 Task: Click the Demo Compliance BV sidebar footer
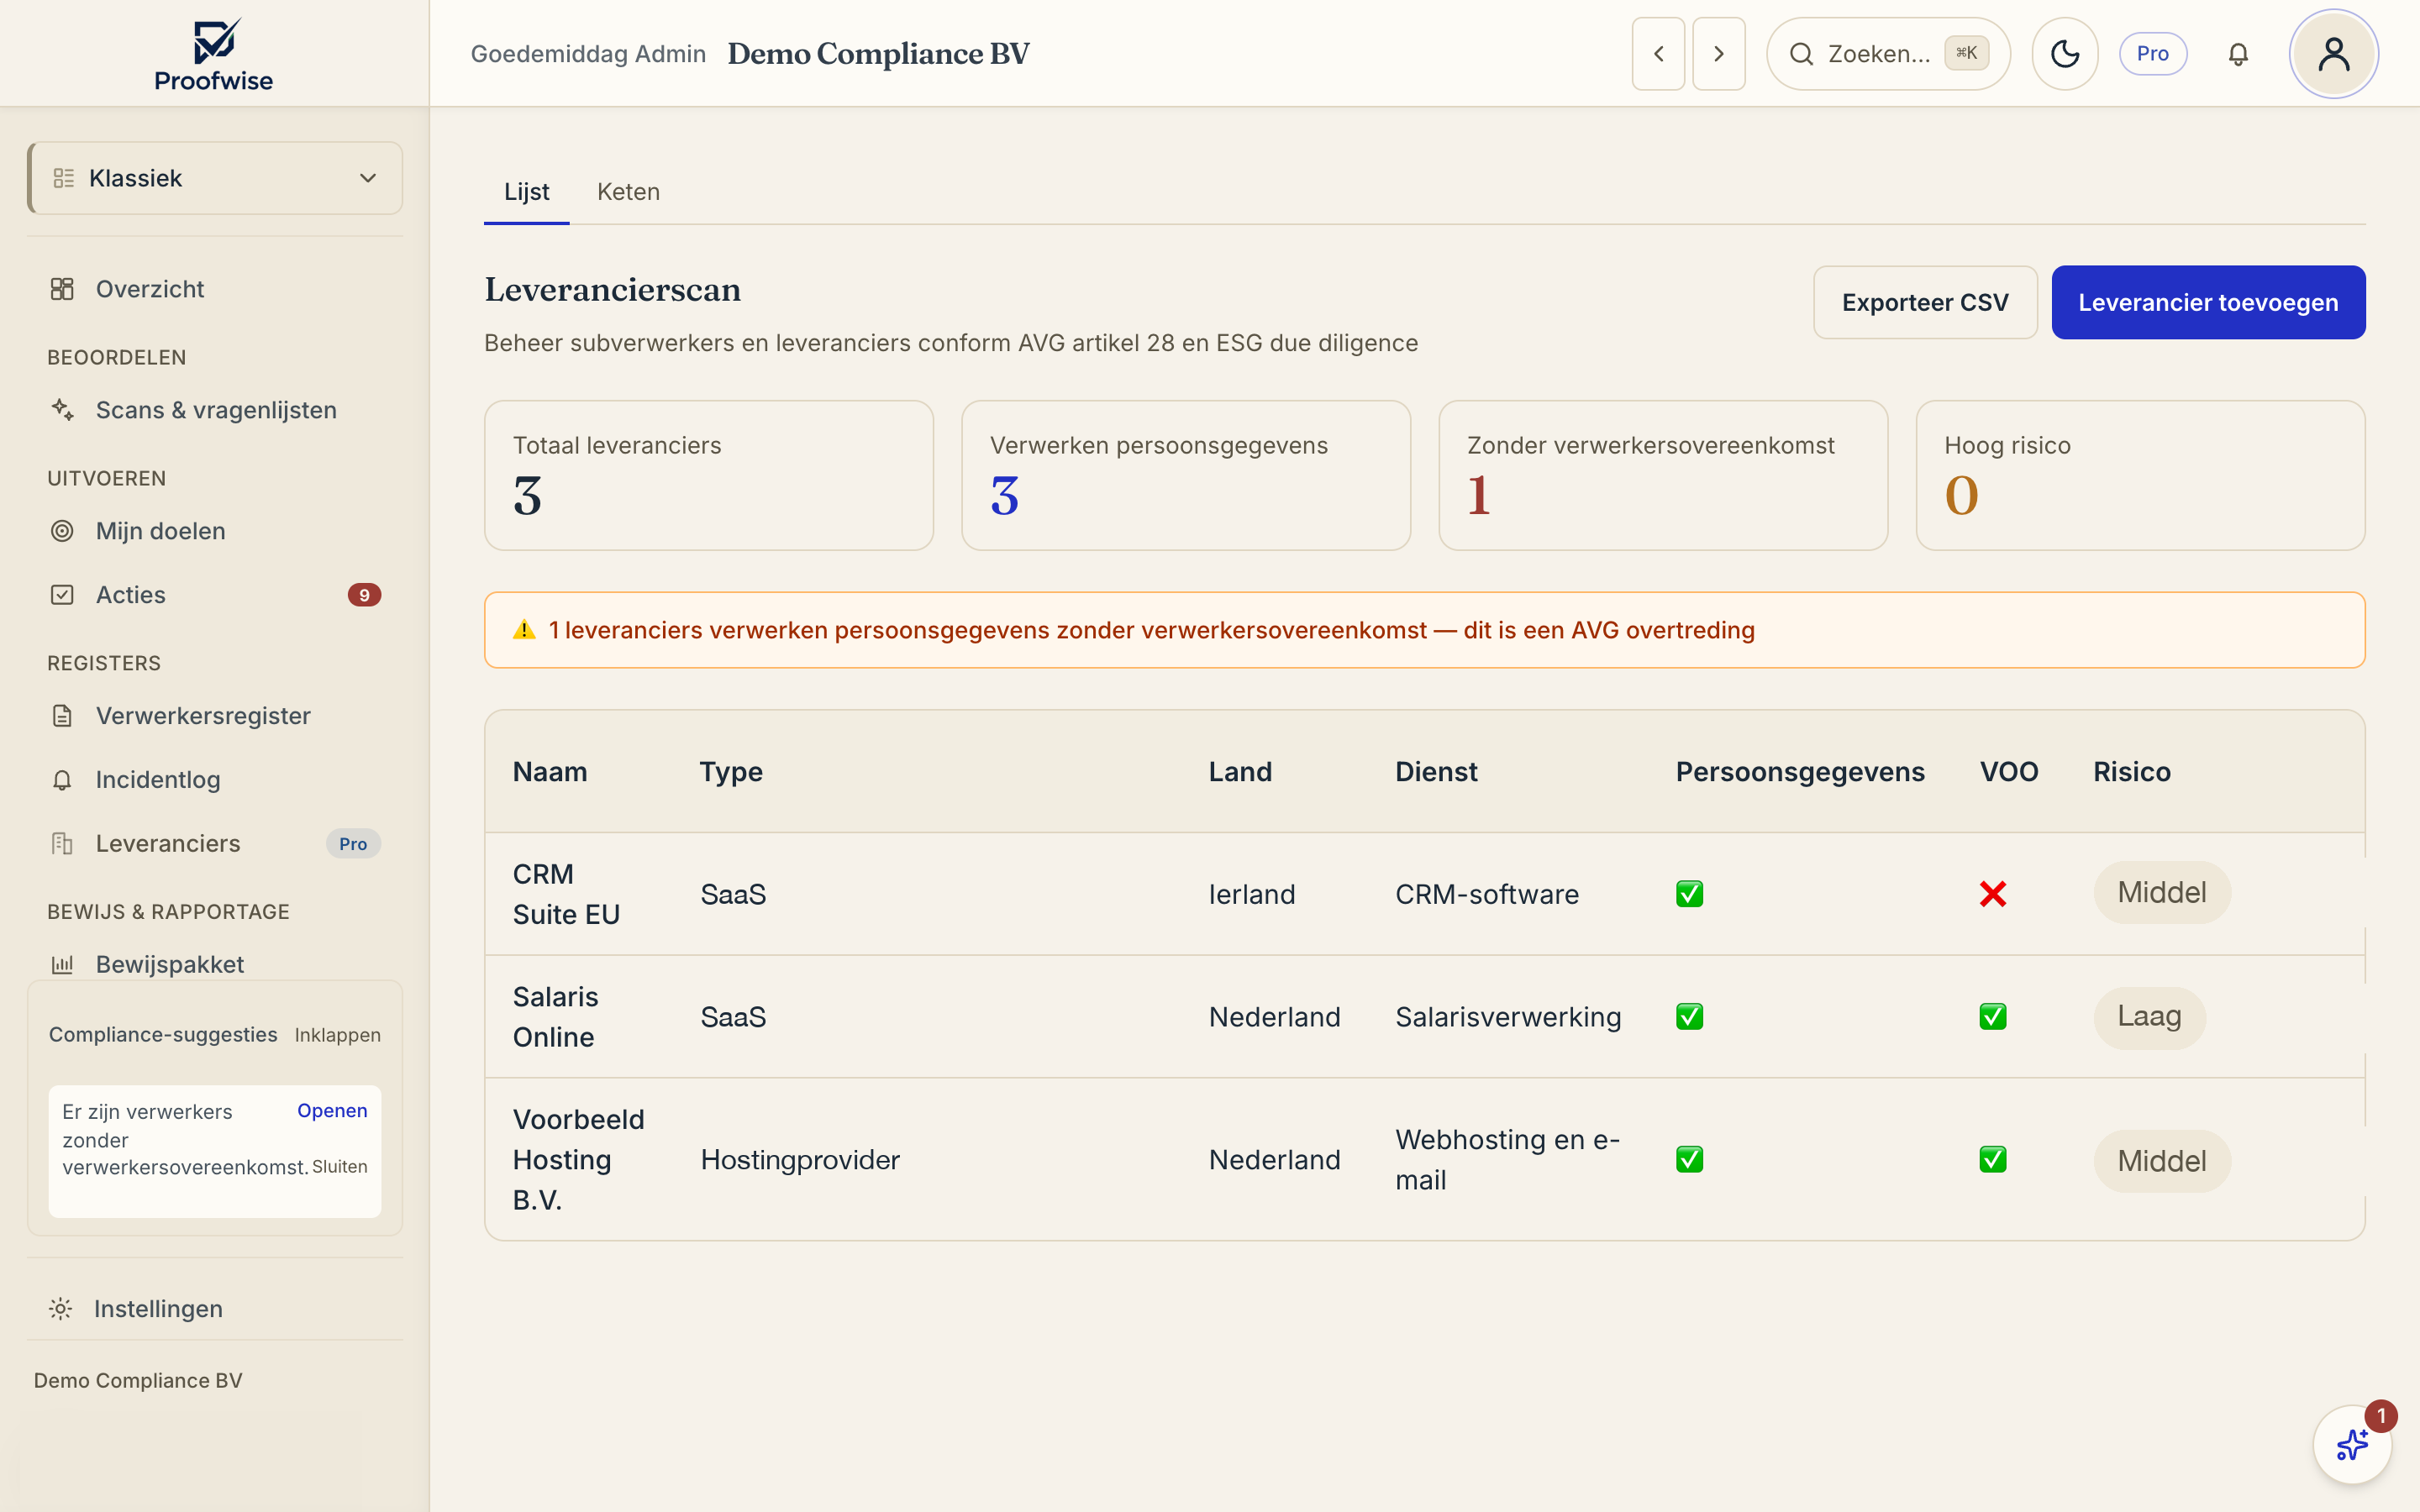[x=138, y=1380]
